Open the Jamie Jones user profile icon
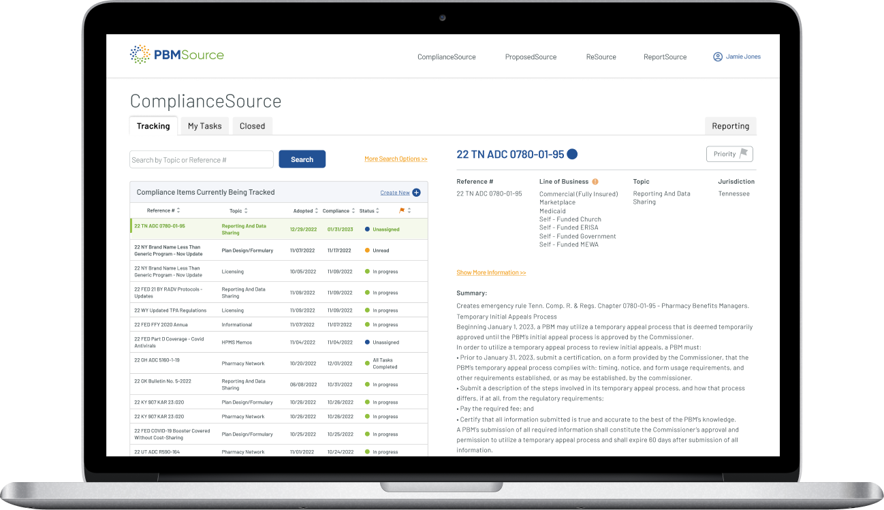The image size is (884, 510). coord(718,57)
